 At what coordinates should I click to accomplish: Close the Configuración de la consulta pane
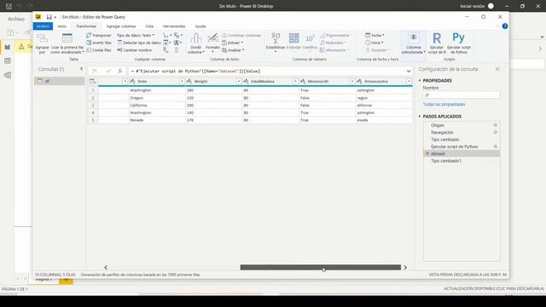tap(497, 69)
